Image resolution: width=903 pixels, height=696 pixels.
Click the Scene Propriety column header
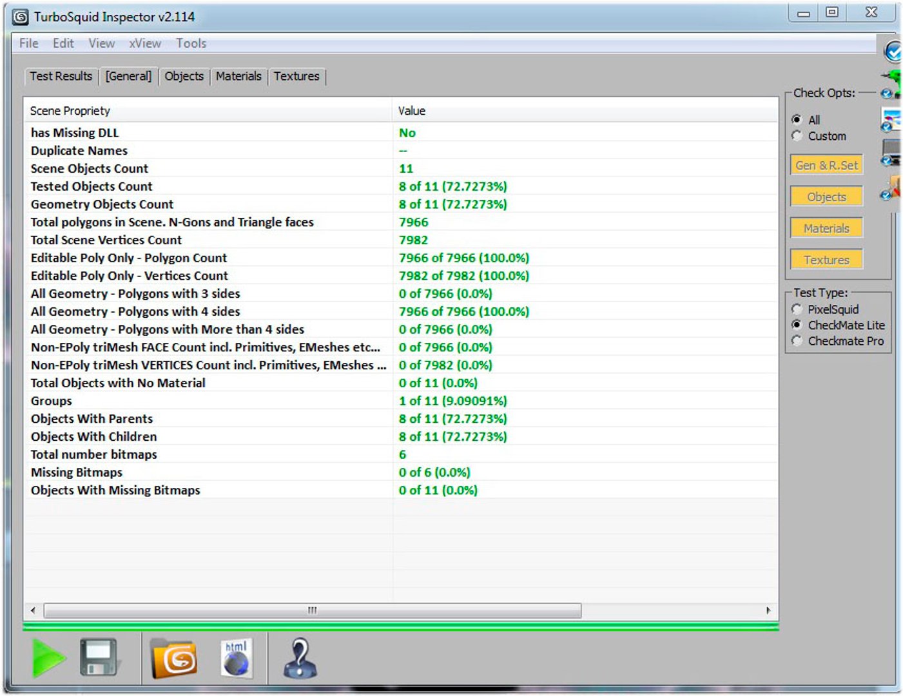click(x=208, y=111)
